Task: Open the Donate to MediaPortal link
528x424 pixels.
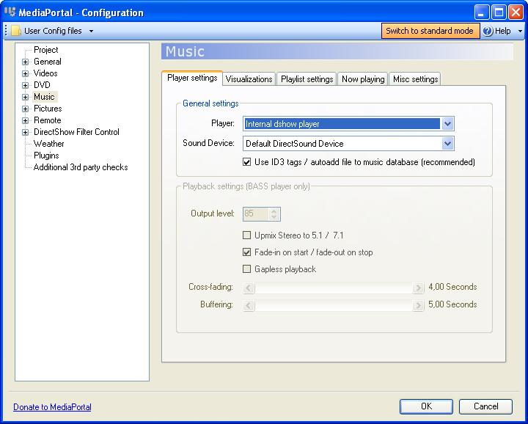Action: tap(52, 407)
